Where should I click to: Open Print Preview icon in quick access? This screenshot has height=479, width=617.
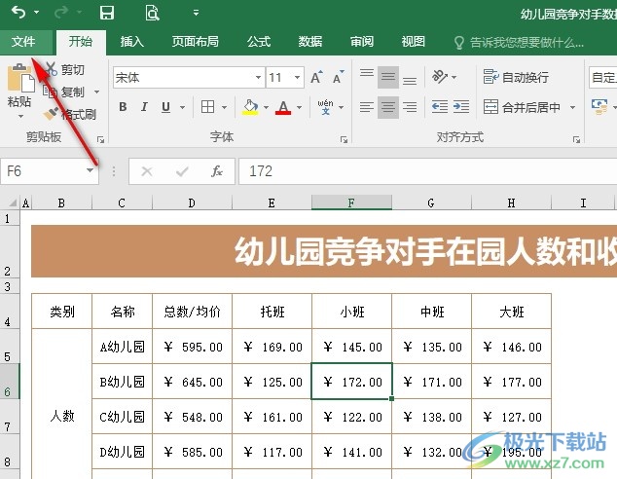click(x=152, y=13)
